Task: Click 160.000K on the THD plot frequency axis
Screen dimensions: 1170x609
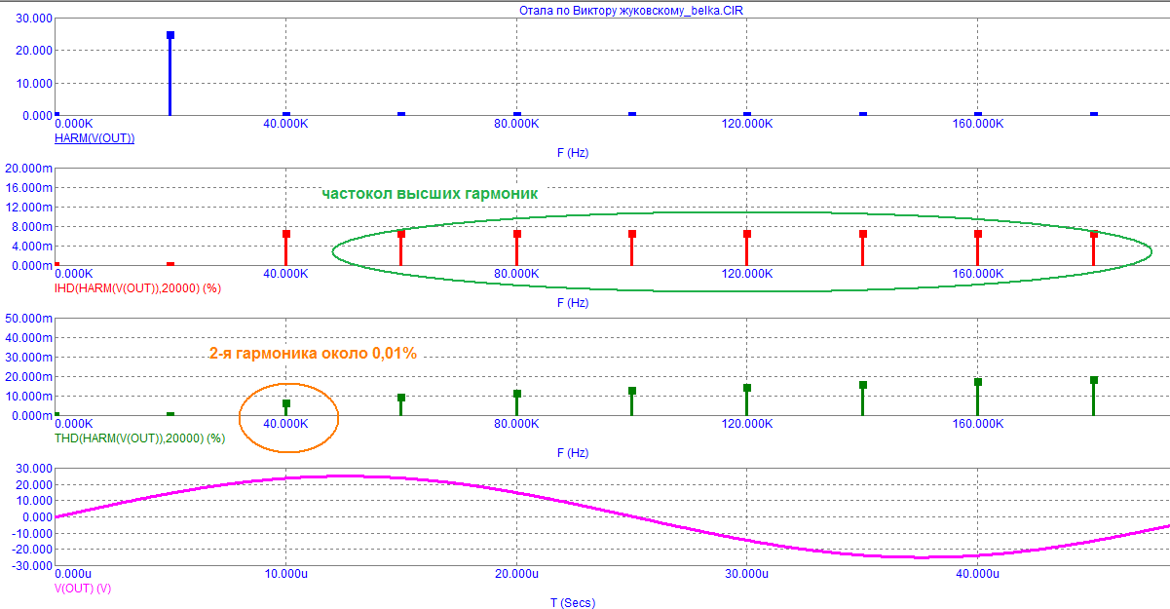Action: coord(977,425)
